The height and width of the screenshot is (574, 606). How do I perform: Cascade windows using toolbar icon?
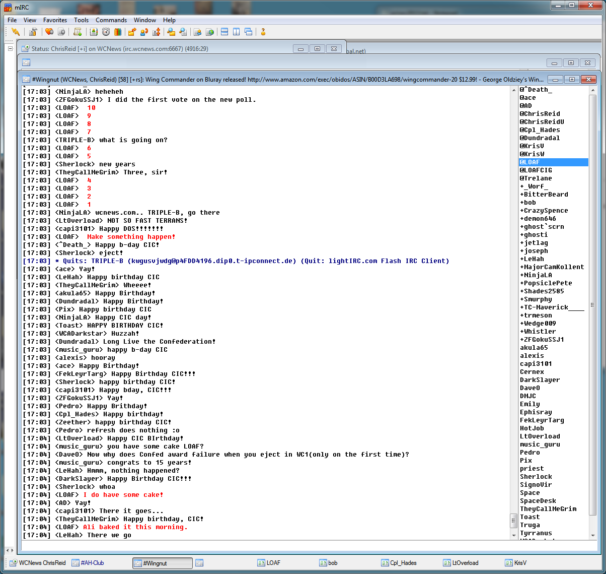(x=248, y=32)
